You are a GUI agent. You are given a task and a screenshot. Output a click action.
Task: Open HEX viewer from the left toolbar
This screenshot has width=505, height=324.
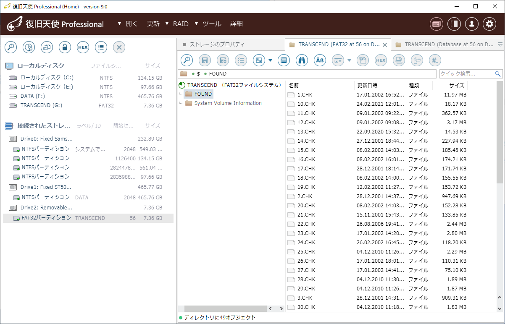tap(83, 47)
